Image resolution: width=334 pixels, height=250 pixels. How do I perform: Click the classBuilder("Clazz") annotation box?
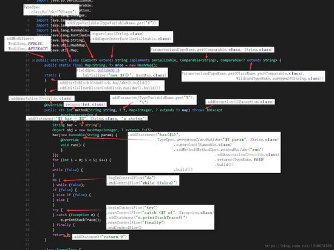51,10
